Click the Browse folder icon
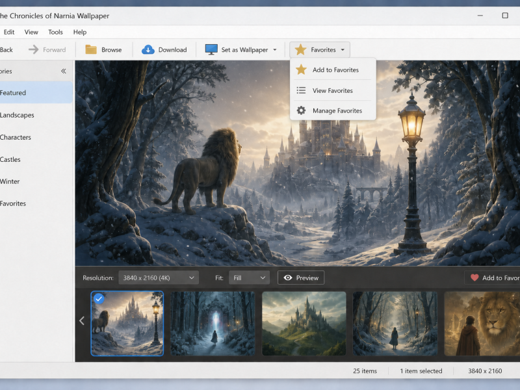The image size is (520, 390). click(91, 49)
